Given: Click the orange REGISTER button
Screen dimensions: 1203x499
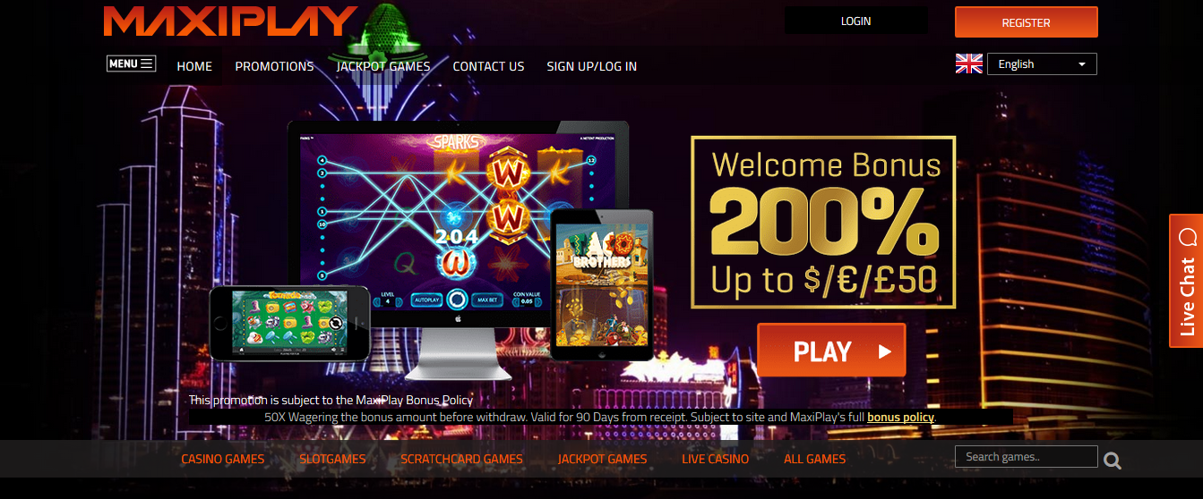Looking at the screenshot, I should pyautogui.click(x=1026, y=22).
